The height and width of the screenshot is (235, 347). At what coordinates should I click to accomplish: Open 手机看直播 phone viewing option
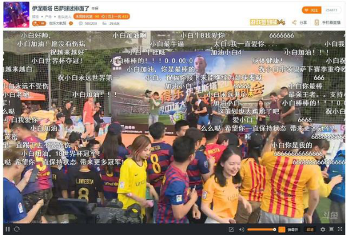coord(328,23)
